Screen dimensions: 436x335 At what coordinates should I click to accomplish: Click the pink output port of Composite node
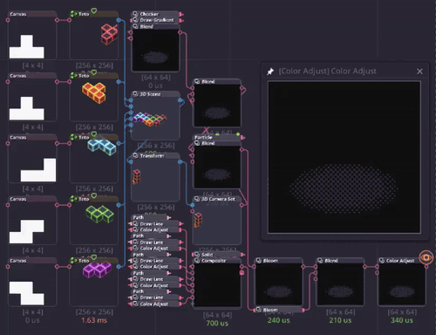click(x=242, y=266)
